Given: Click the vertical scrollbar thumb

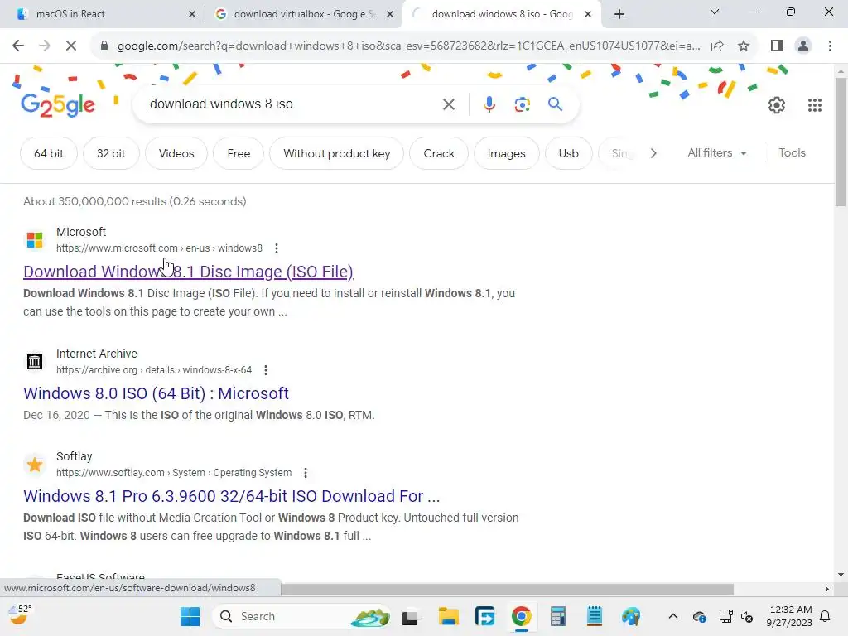Looking at the screenshot, I should [841, 142].
